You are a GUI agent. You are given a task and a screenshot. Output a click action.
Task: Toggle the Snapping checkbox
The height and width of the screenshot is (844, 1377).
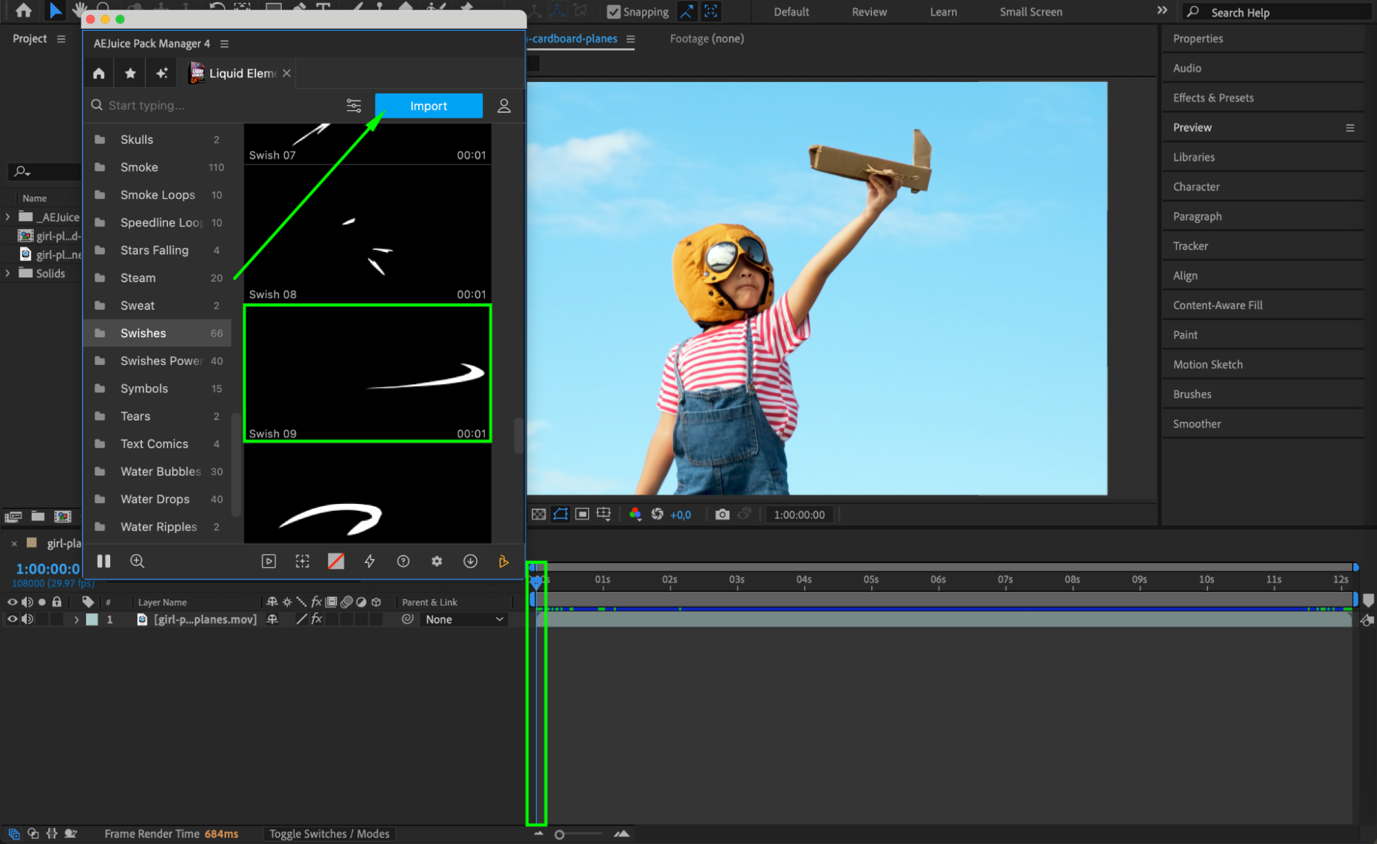point(613,12)
